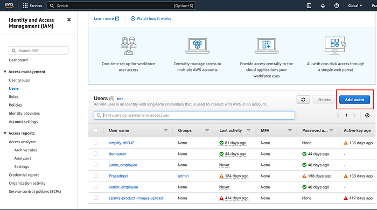Click the AWS logo home icon

click(x=9, y=5)
